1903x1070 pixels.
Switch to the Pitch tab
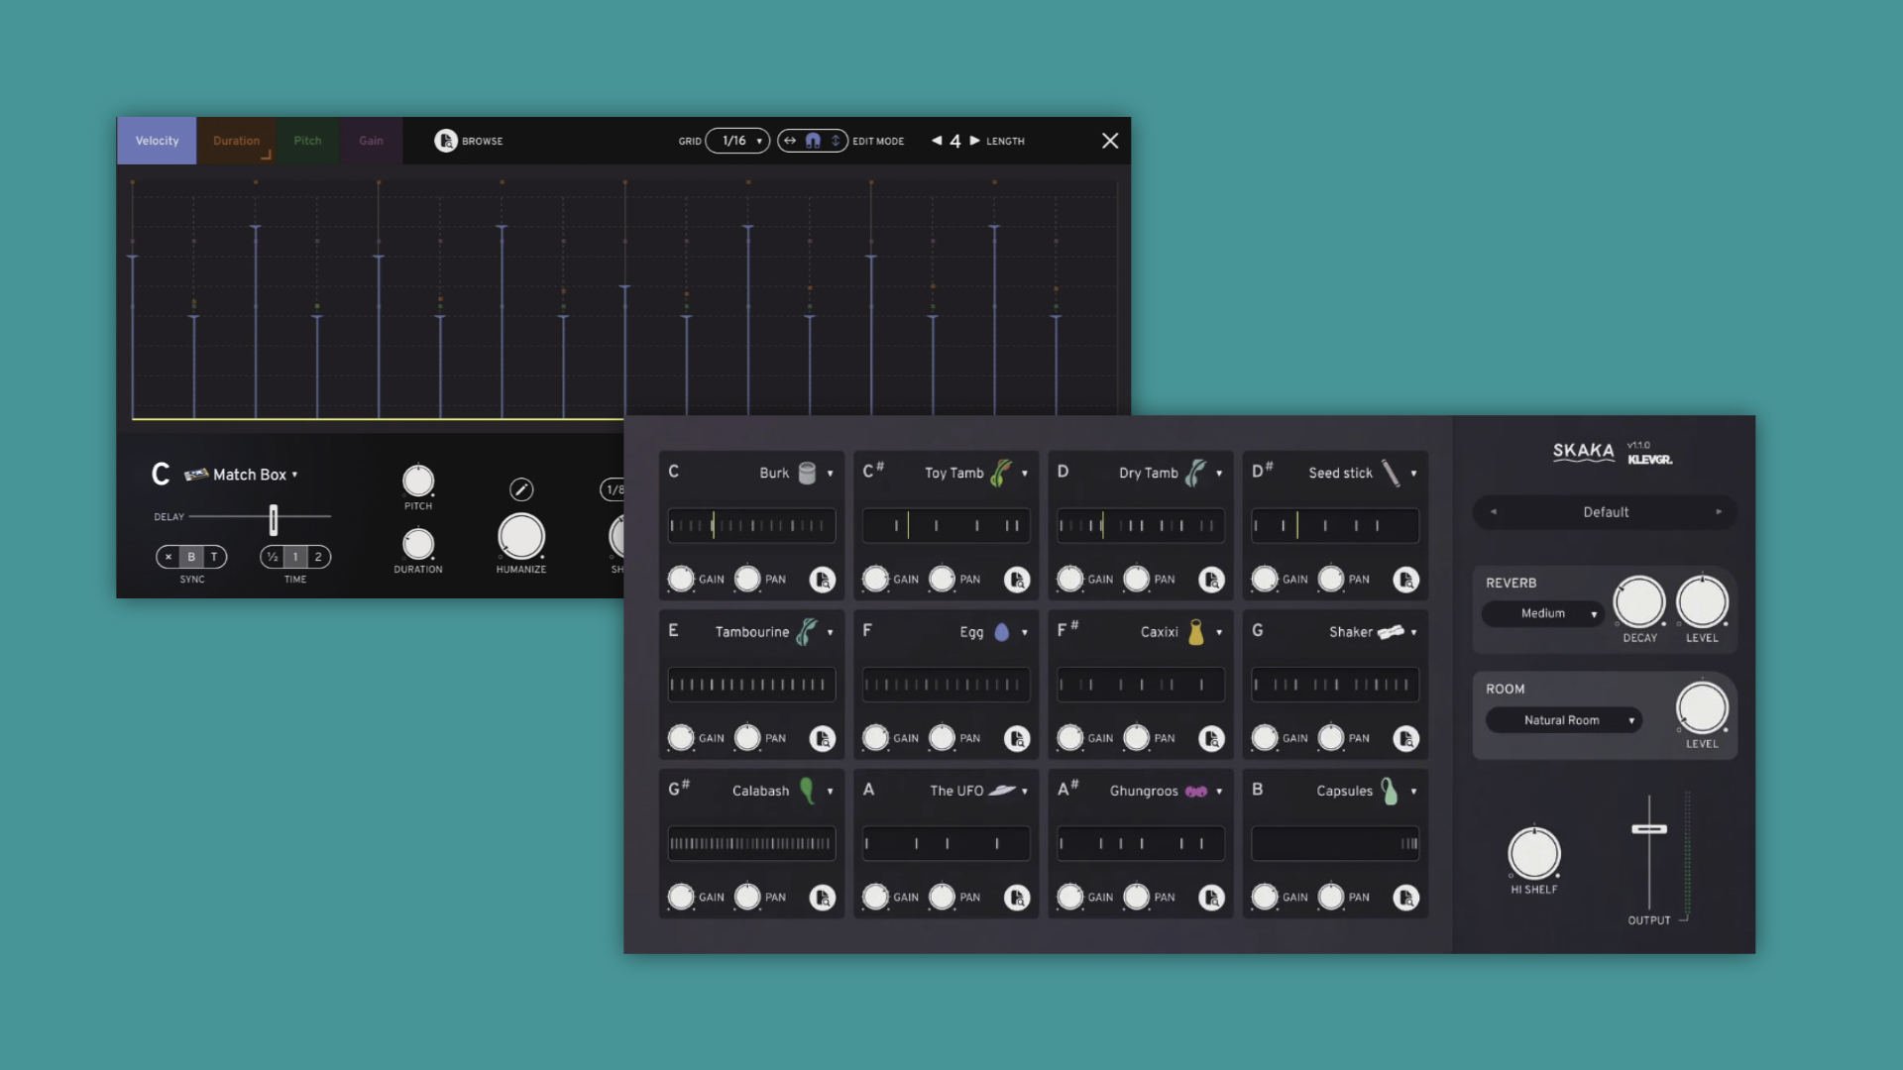tap(307, 141)
